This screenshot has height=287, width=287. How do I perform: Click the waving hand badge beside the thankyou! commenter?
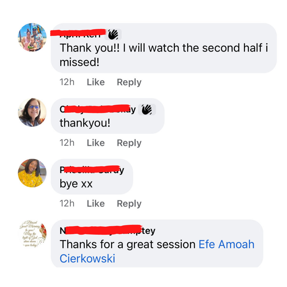[x=147, y=110]
